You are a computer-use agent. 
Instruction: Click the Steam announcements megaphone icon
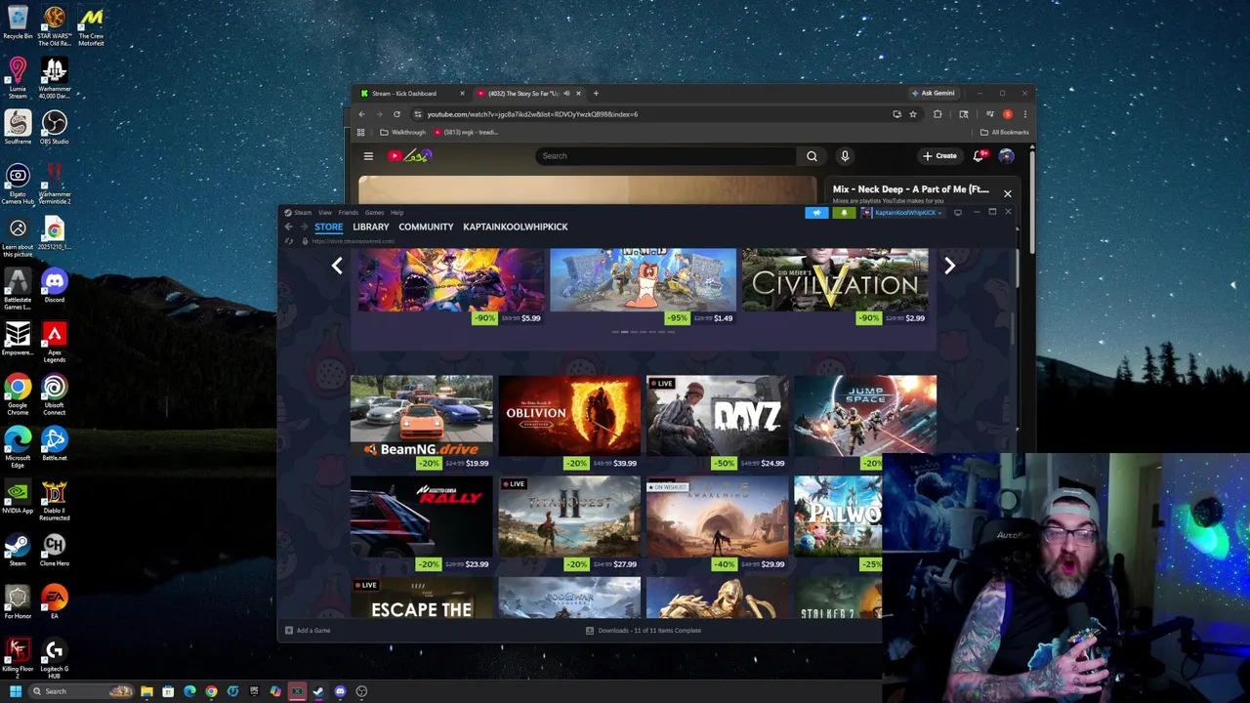point(816,212)
